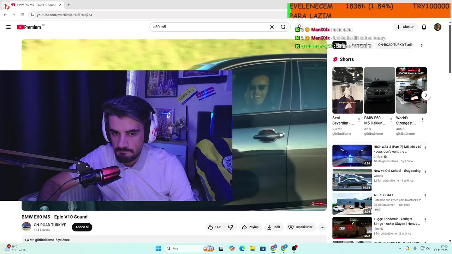Reload the page in browser toolbar
452x254 pixels.
[22, 15]
